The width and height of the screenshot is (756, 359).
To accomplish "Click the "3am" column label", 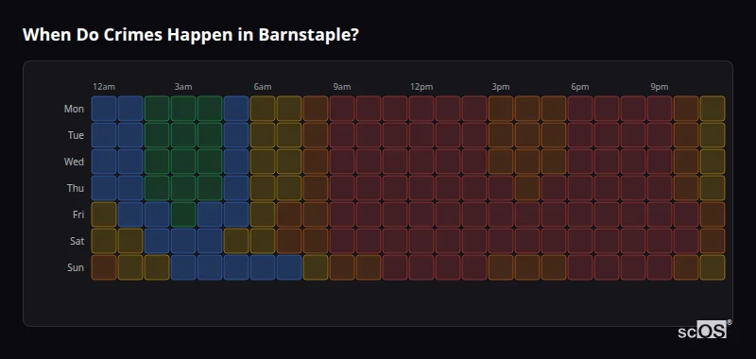I will [x=183, y=87].
